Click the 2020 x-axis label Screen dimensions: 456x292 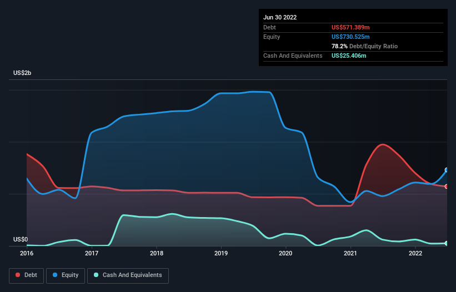285,253
